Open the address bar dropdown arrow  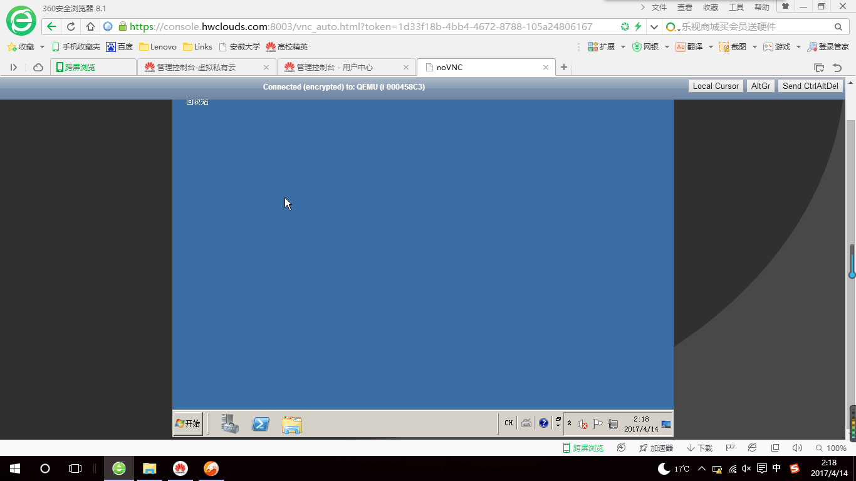[654, 27]
